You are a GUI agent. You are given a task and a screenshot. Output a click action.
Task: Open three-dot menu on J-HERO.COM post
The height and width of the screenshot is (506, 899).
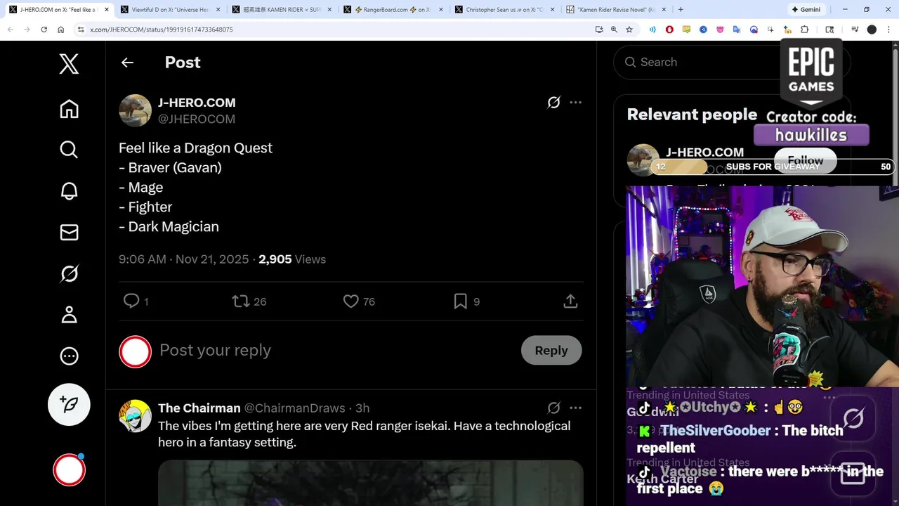point(575,103)
